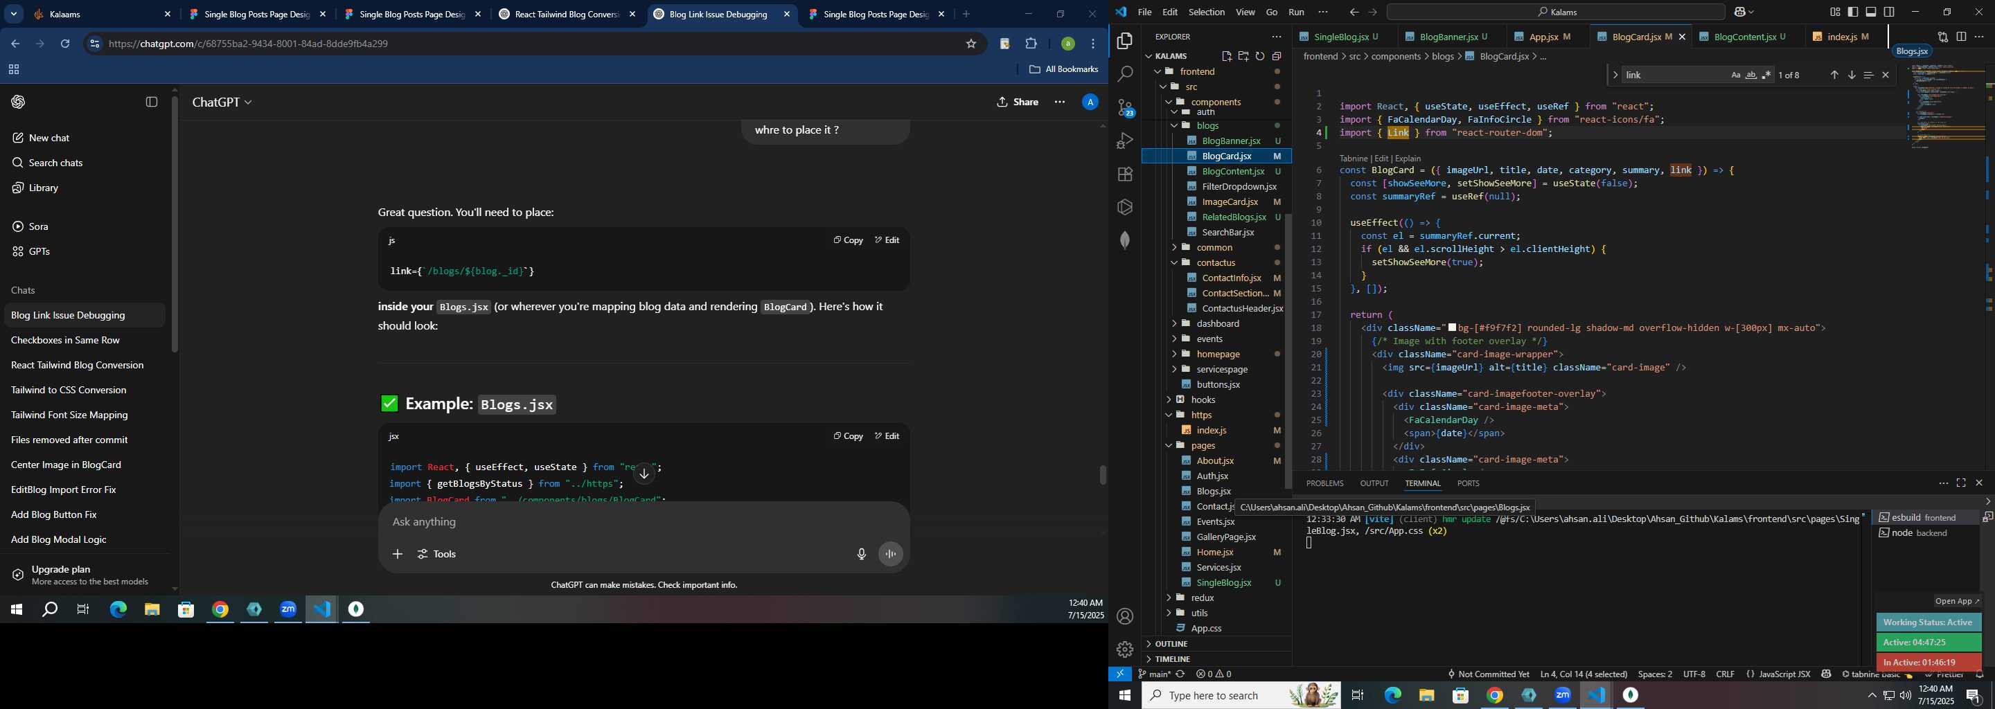Toggle the ChatGPT sidebar closed
1995x709 pixels.
(152, 102)
